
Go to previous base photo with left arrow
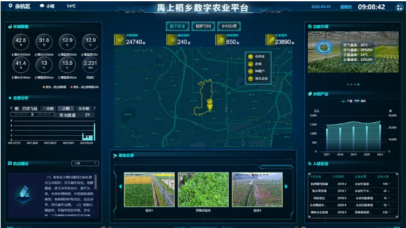(120, 186)
